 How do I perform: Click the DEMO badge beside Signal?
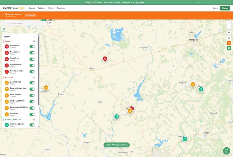click(x=22, y=8)
